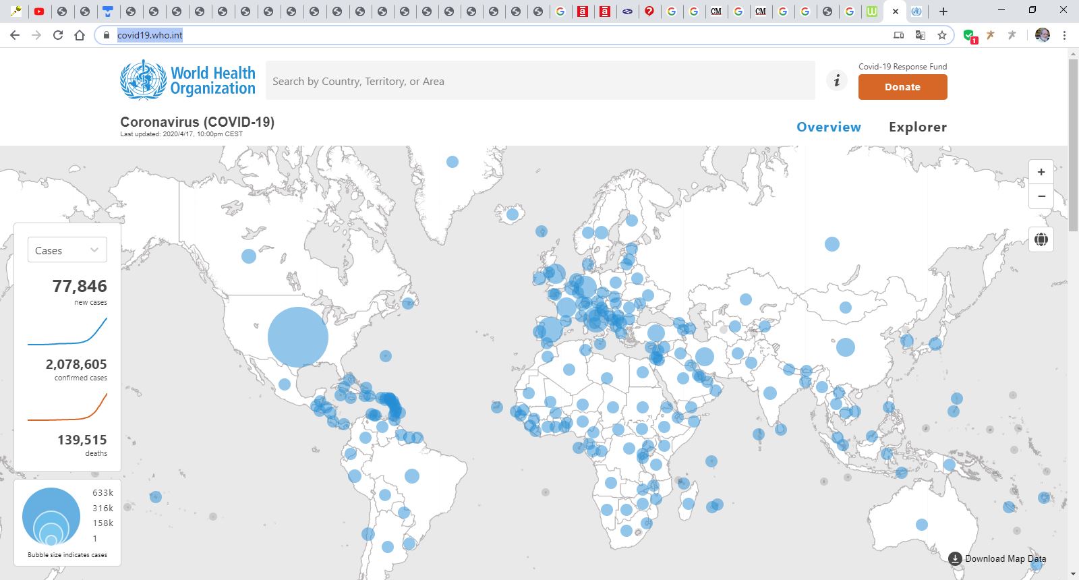Zoom in the map with plus button

click(1041, 172)
